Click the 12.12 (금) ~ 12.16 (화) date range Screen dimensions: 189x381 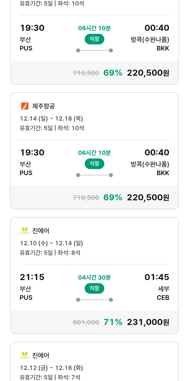click(x=51, y=368)
